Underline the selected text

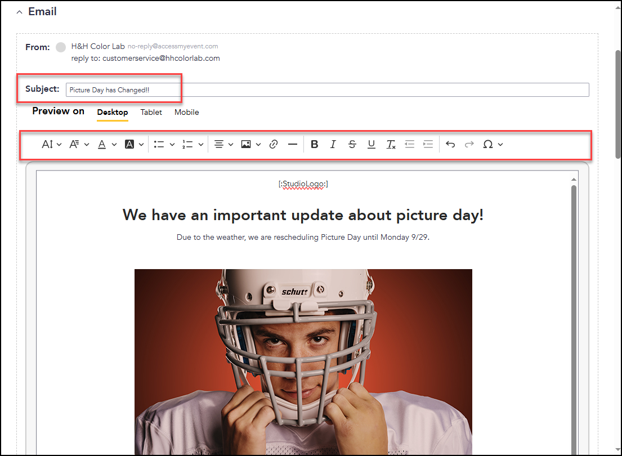[x=372, y=145]
